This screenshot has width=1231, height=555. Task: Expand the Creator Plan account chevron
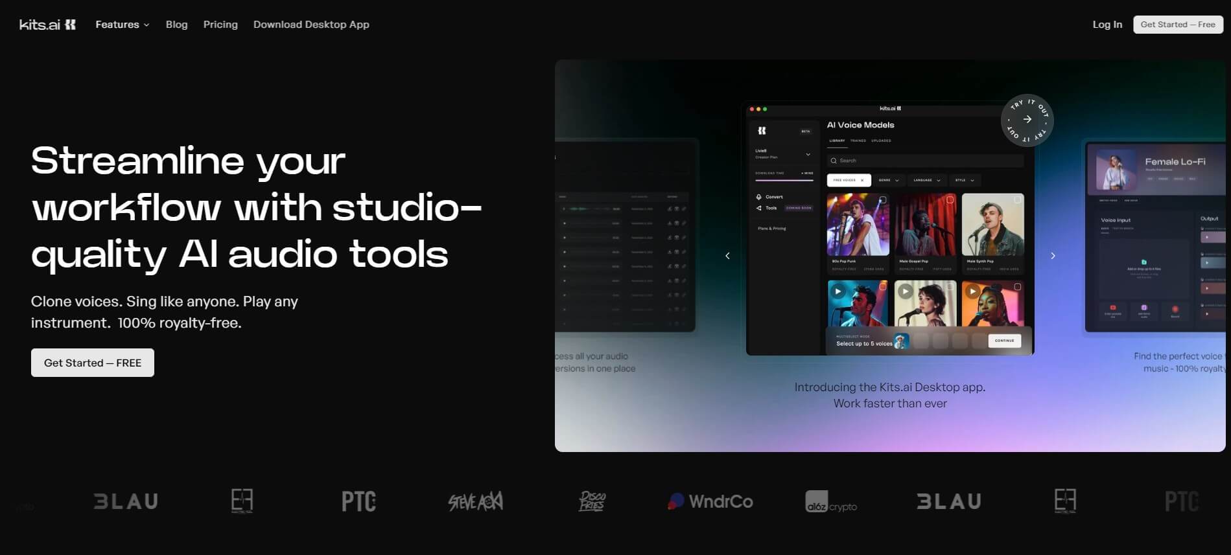[x=808, y=154]
